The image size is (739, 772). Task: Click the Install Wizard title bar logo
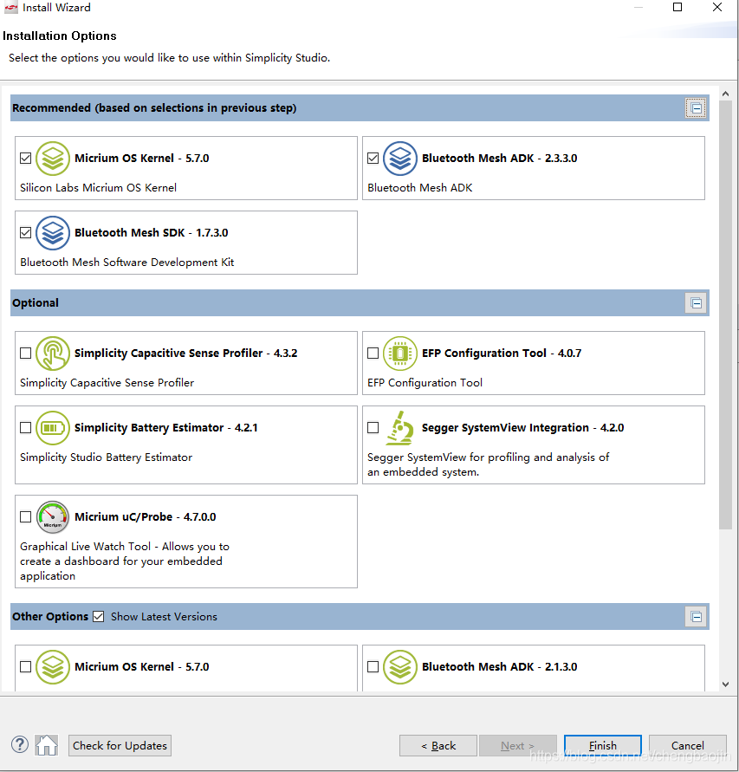(x=11, y=8)
